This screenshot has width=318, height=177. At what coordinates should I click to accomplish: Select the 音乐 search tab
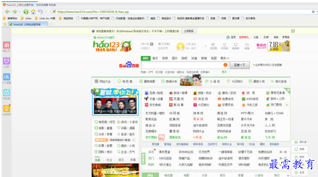click(x=155, y=58)
